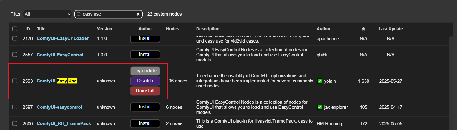The height and width of the screenshot is (130, 457).
Task: Uninstall ComfyUI Easy Use
Action: 145,91
